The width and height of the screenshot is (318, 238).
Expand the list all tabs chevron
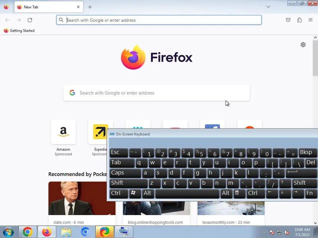click(268, 7)
